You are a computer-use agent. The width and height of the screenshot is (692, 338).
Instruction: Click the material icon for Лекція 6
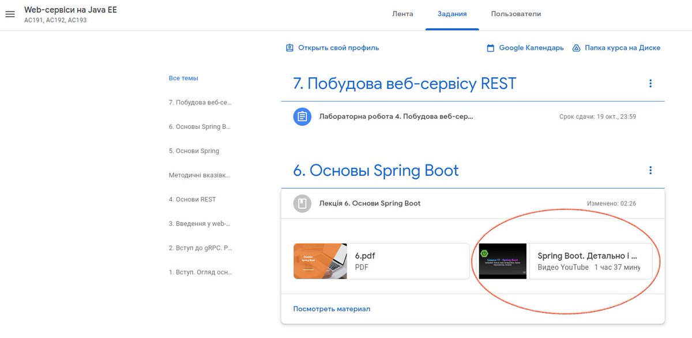pos(302,204)
